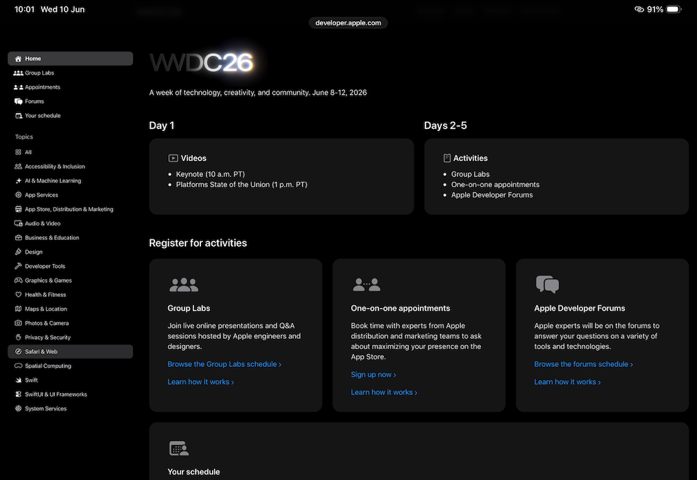Click One-on-one appointments bullet in Activities
This screenshot has width=697, height=480.
tap(495, 184)
